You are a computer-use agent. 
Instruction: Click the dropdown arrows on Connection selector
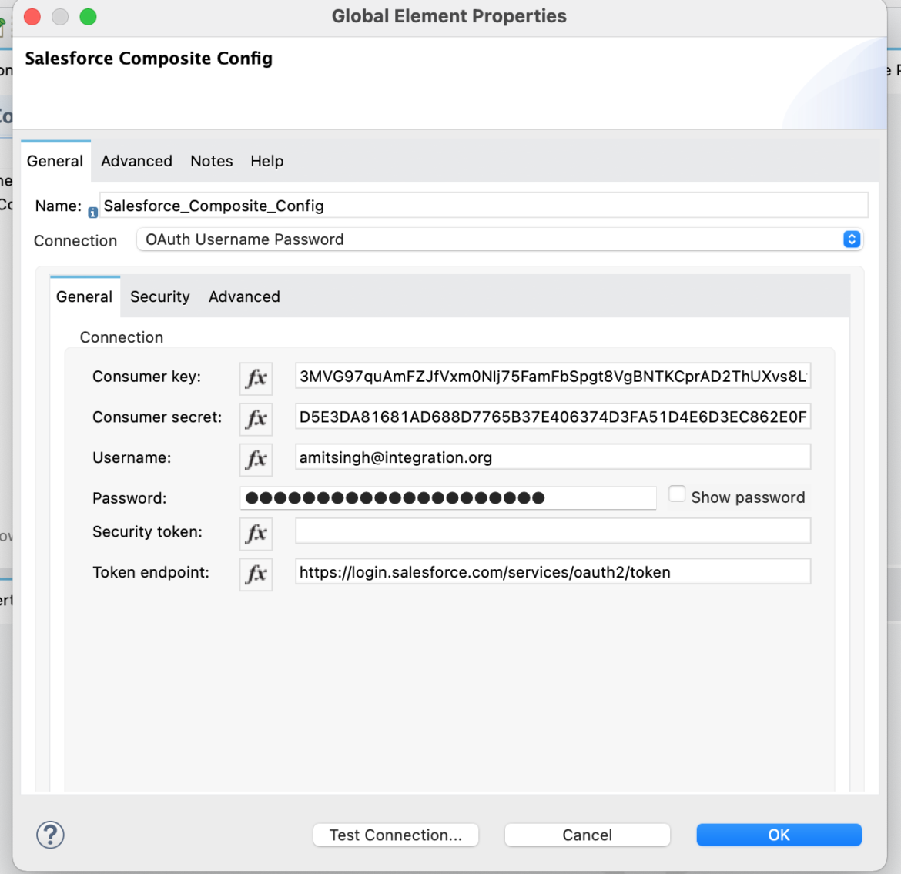[851, 239]
